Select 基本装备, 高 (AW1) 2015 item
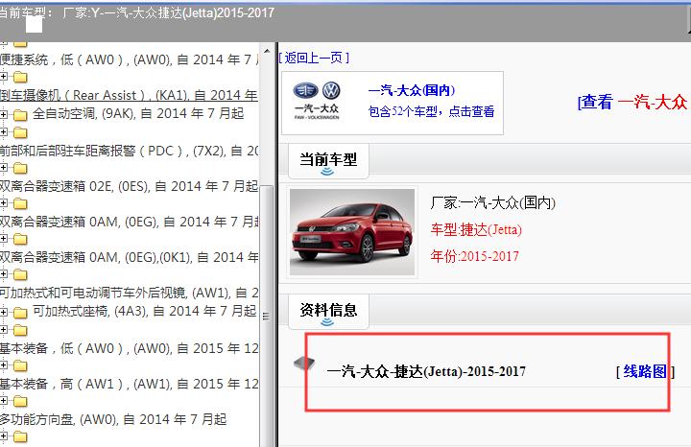The height and width of the screenshot is (447, 691). point(130,384)
